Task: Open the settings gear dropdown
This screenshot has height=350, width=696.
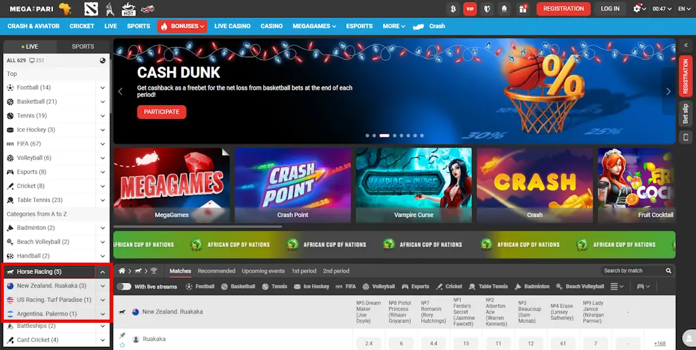Action: 639,8
